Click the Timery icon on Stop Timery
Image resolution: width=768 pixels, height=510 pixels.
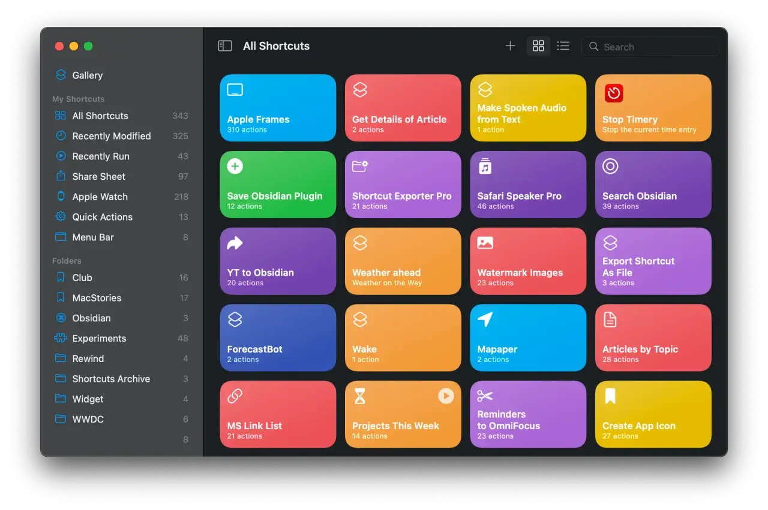click(x=614, y=93)
